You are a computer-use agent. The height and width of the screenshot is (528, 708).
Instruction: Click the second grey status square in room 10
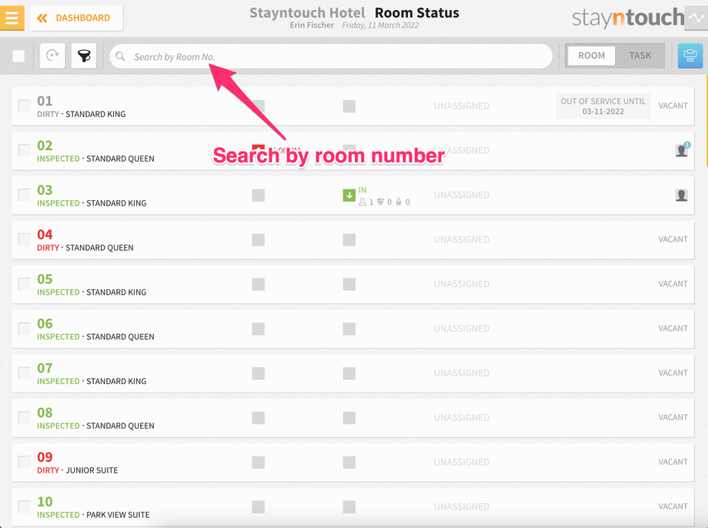349,506
